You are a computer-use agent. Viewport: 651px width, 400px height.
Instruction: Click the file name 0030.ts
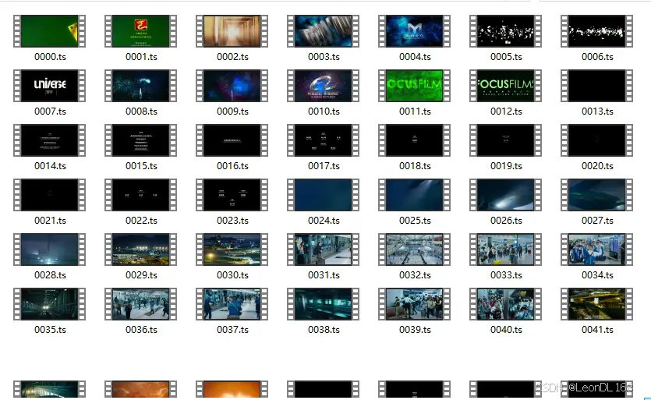tap(232, 275)
